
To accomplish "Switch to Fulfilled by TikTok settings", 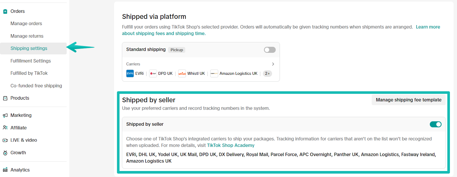I will tap(29, 73).
